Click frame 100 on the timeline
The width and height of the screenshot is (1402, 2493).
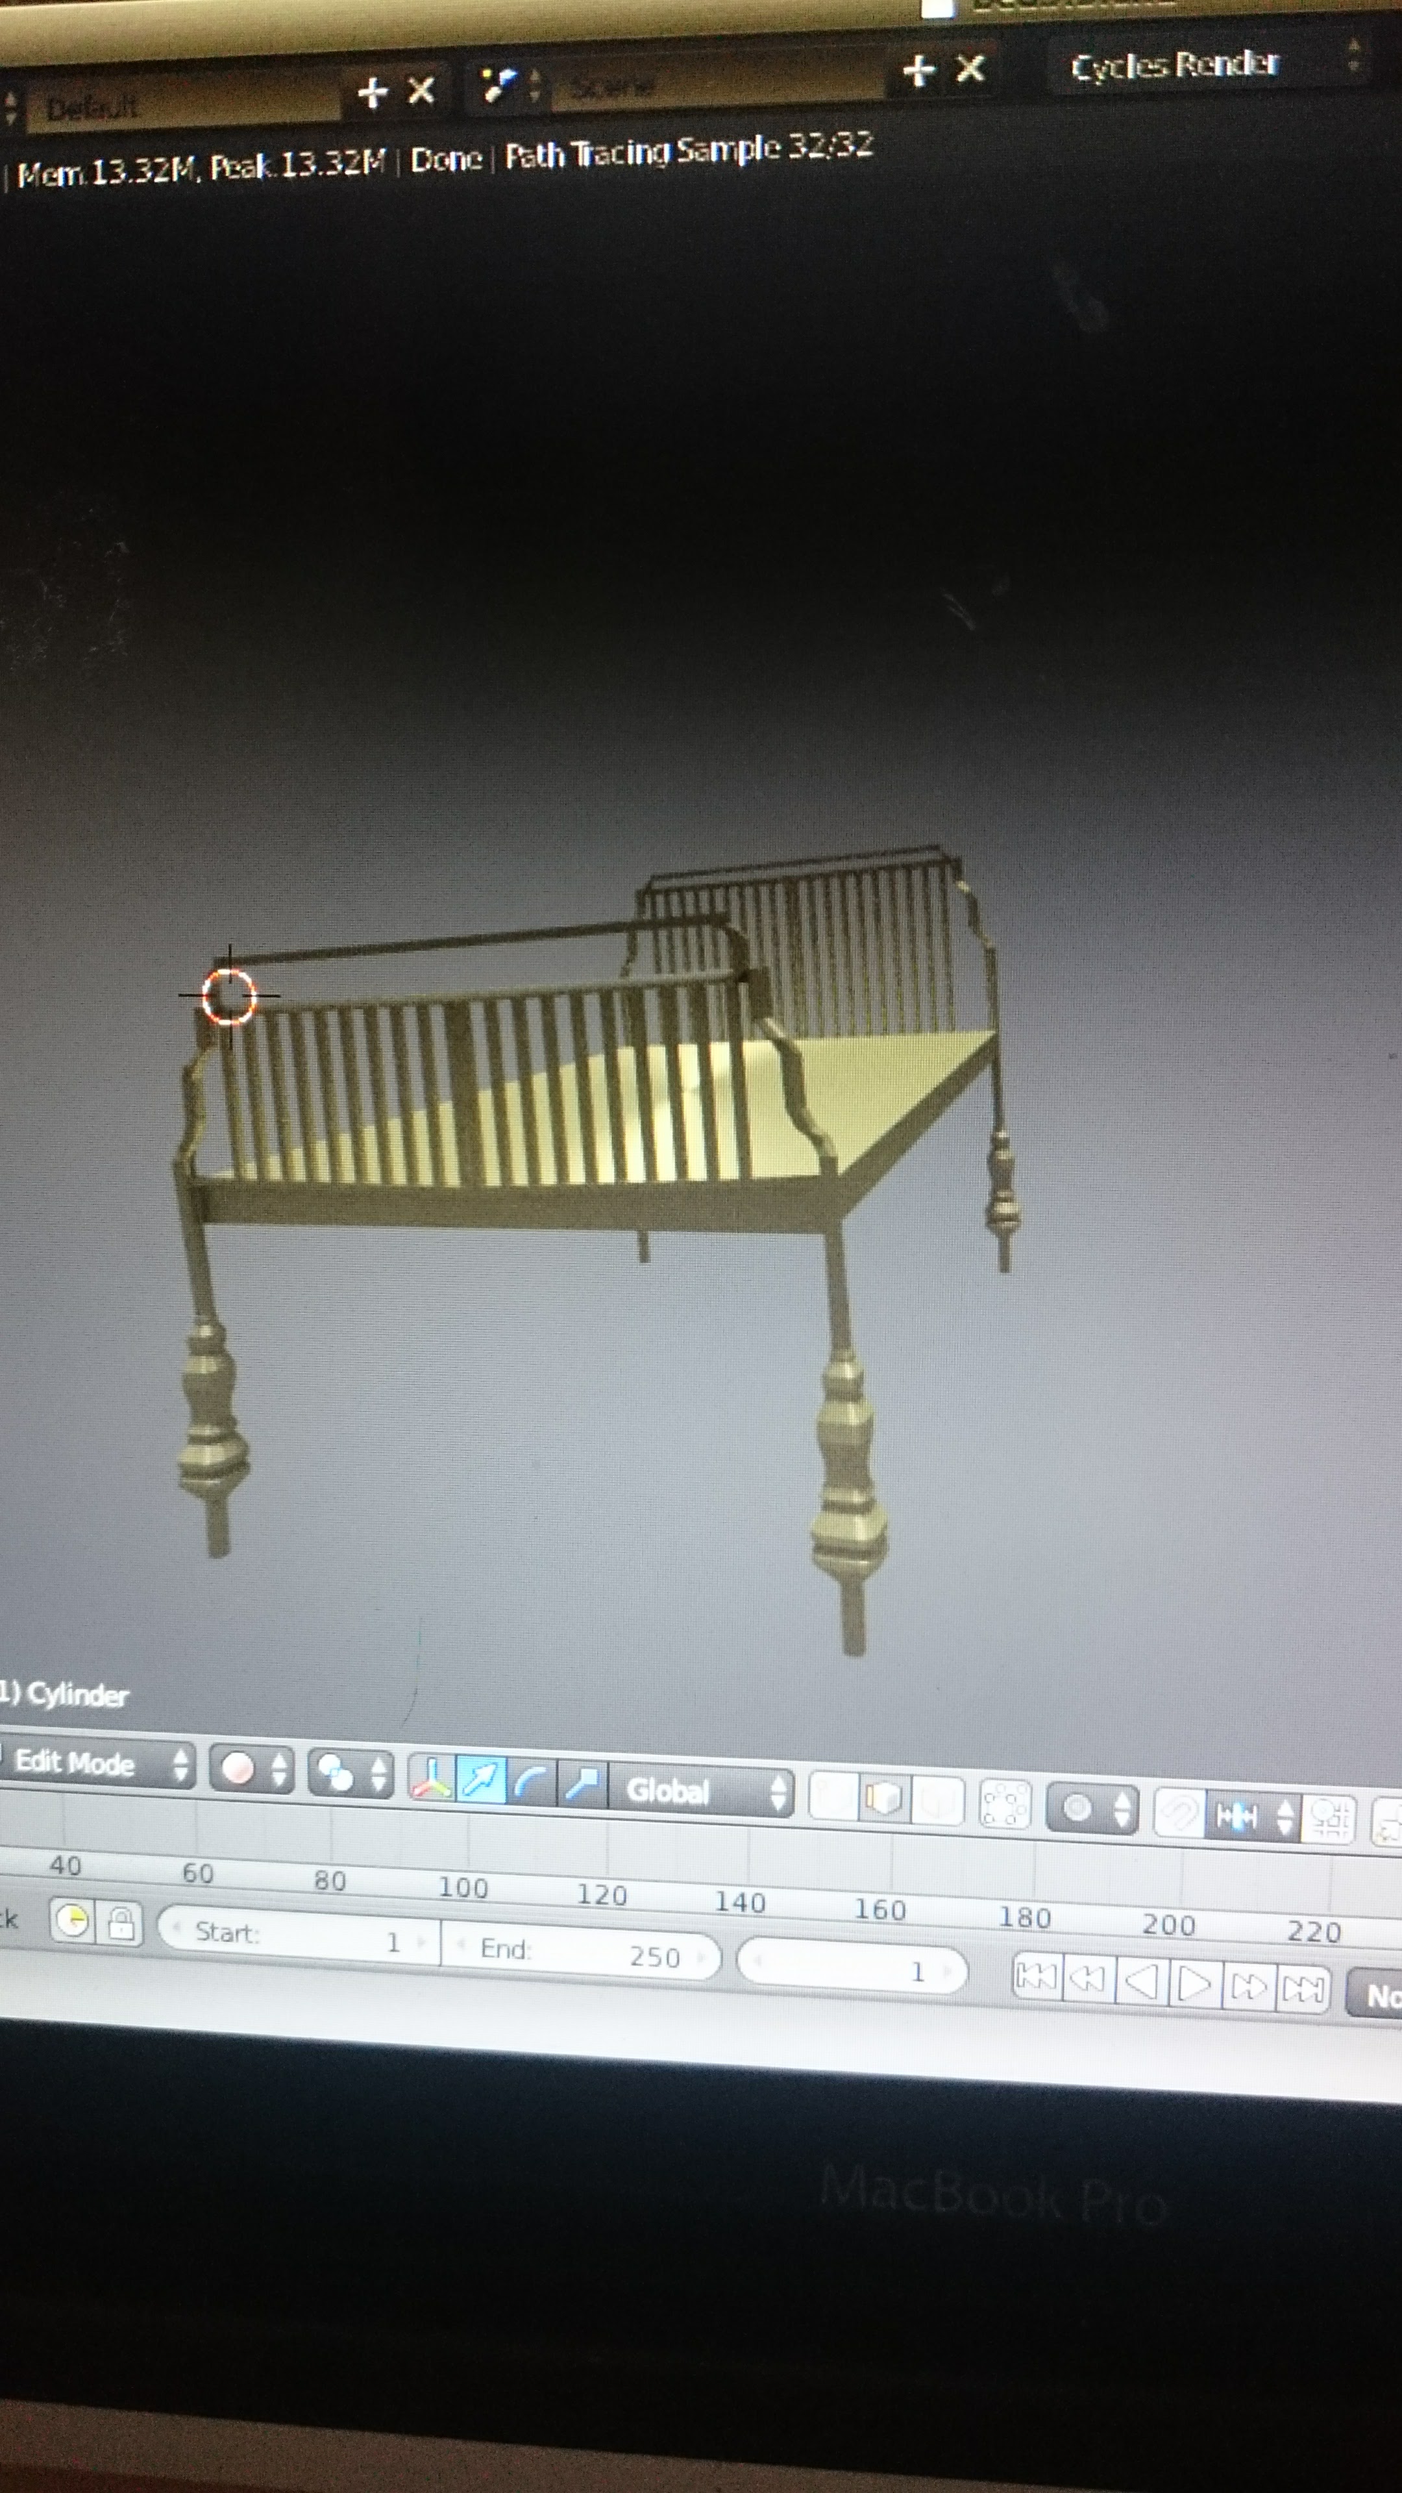(463, 1888)
